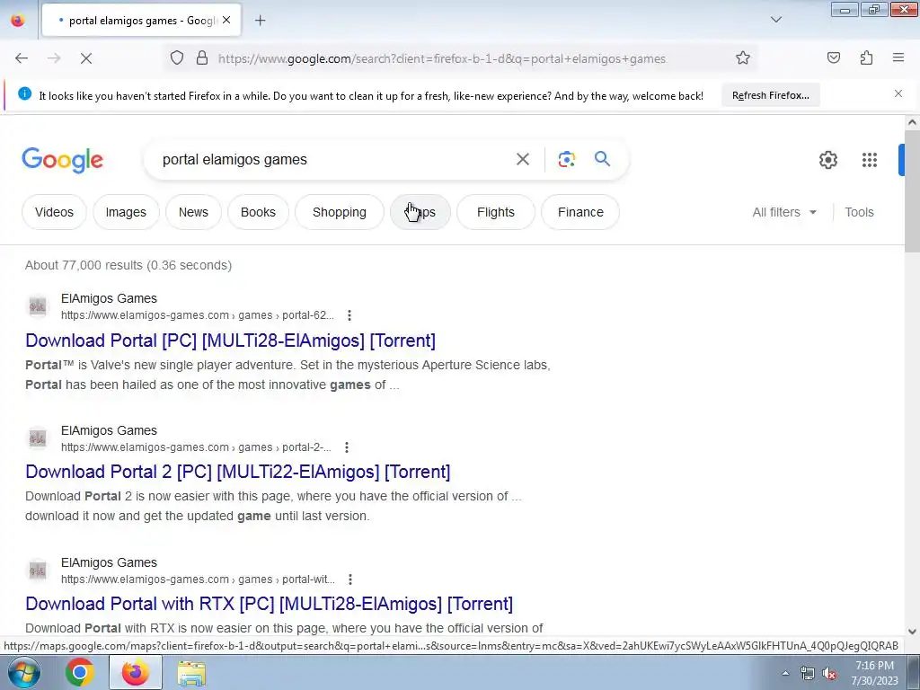Screen dimensions: 920x690
Task: Open the Firefox extensions puzzle icon
Action: 867,57
